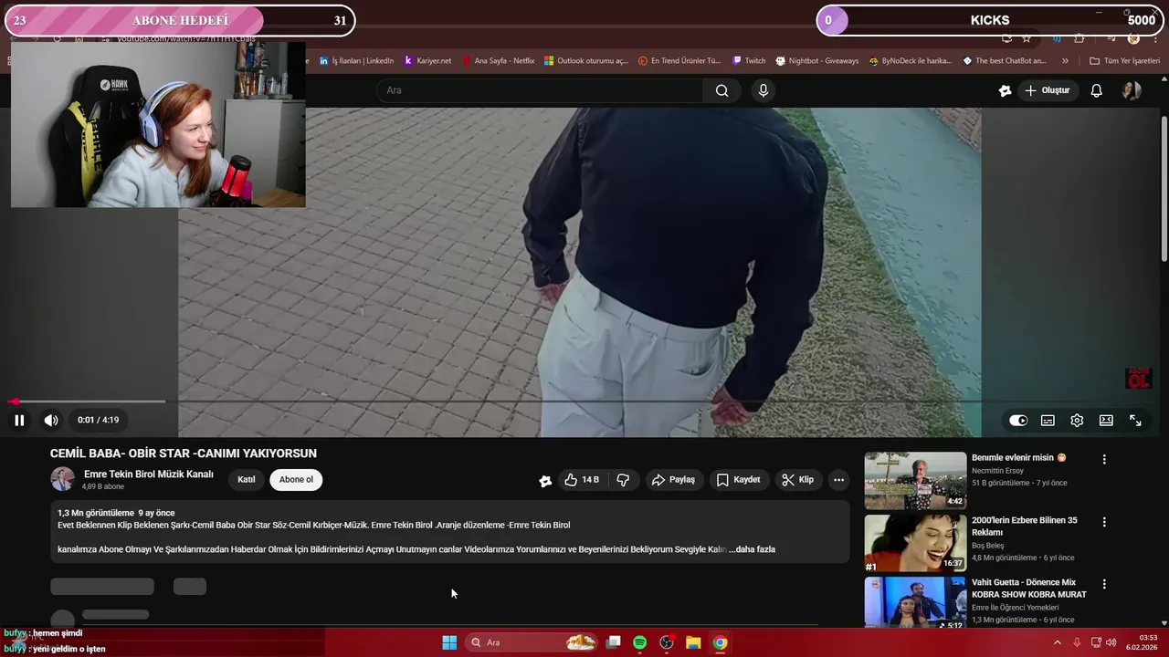Open Benimle evlenir misin video thumbnail
Screen dimensions: 1169x657
[915, 480]
